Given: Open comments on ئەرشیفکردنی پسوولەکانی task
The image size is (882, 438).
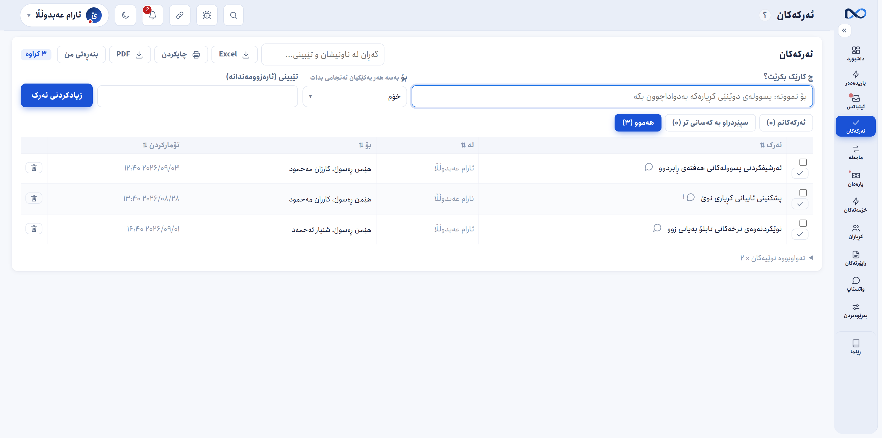Looking at the screenshot, I should point(648,167).
